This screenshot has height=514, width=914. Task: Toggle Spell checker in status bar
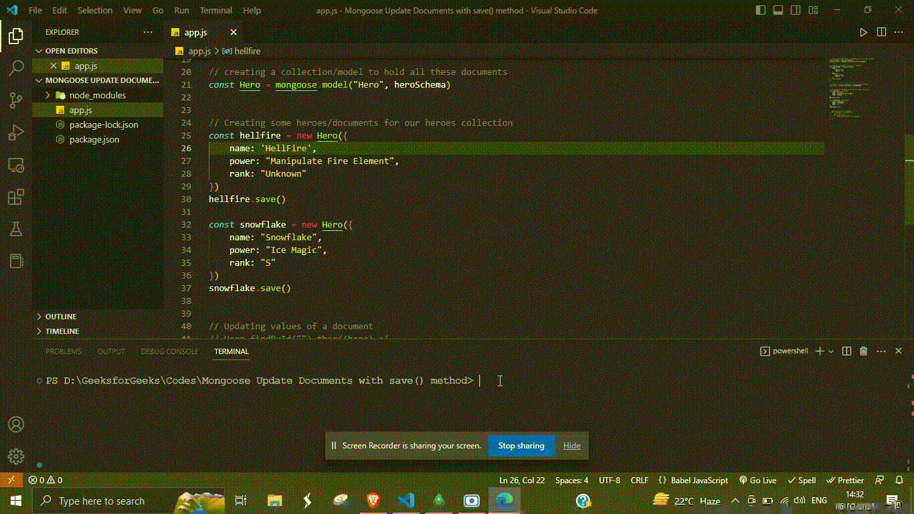pos(802,480)
